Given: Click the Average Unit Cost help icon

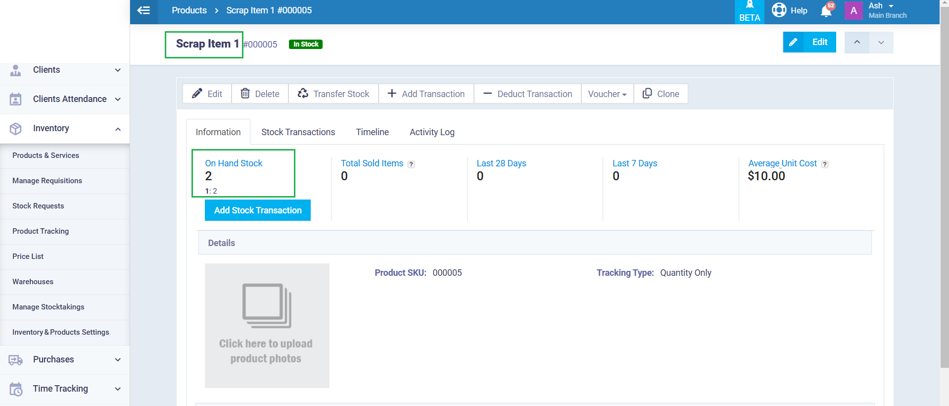Looking at the screenshot, I should (824, 164).
